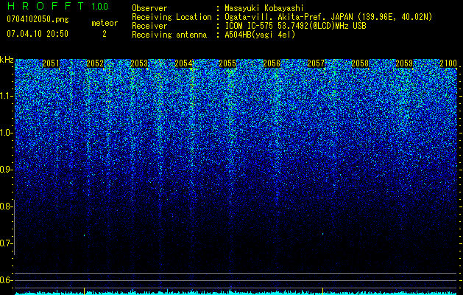463x295 pixels.
Task: Click the 'Receiving Location' field label
Action: click(x=172, y=17)
